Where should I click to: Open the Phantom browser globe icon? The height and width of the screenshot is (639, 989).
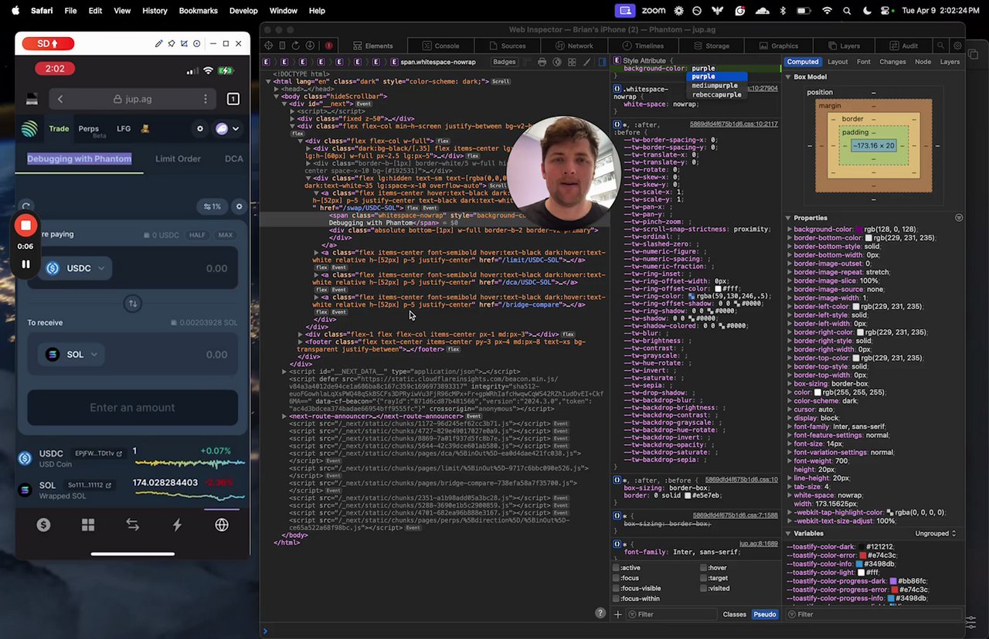[222, 525]
